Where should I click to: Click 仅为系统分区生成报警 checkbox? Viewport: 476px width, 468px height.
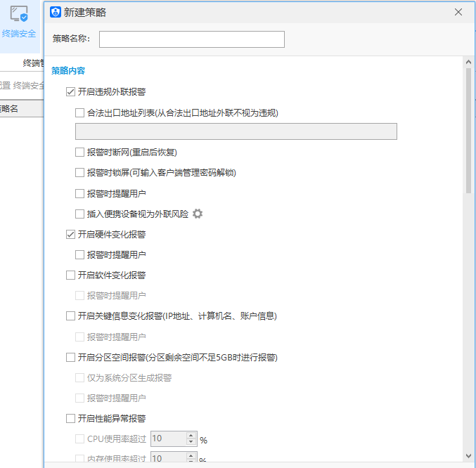click(x=80, y=377)
